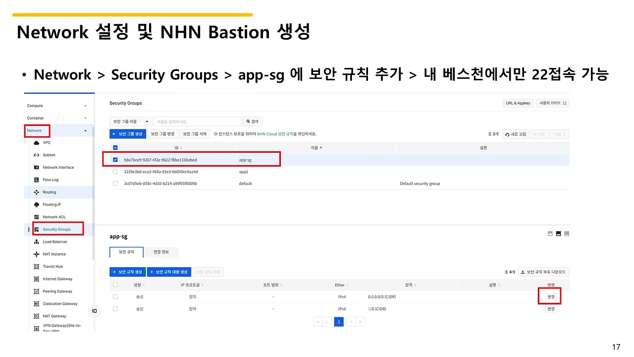Viewport: 634px width, 357px height.
Task: Sort security groups by ID column
Action: pos(178,148)
